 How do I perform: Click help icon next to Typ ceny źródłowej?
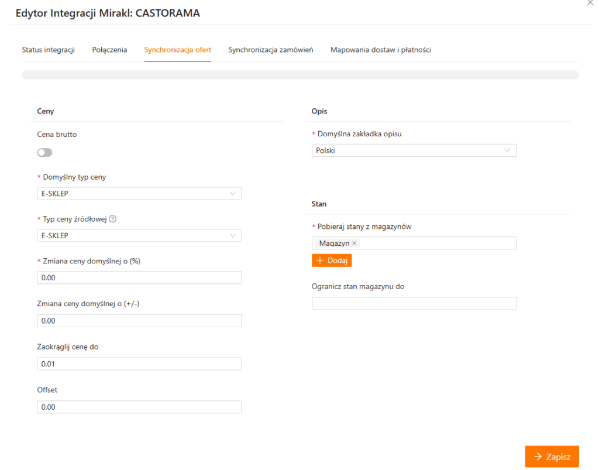point(113,219)
